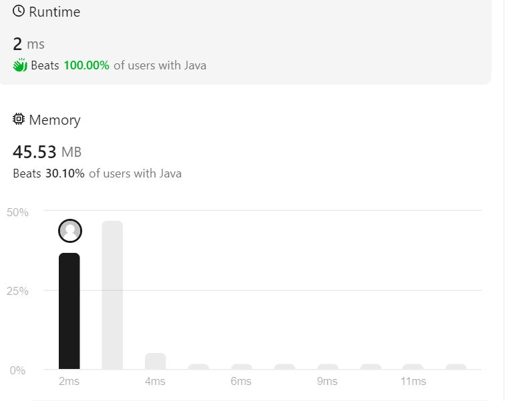Image resolution: width=515 pixels, height=401 pixels.
Task: Click the 30.10% memory beats percentage
Action: (65, 173)
